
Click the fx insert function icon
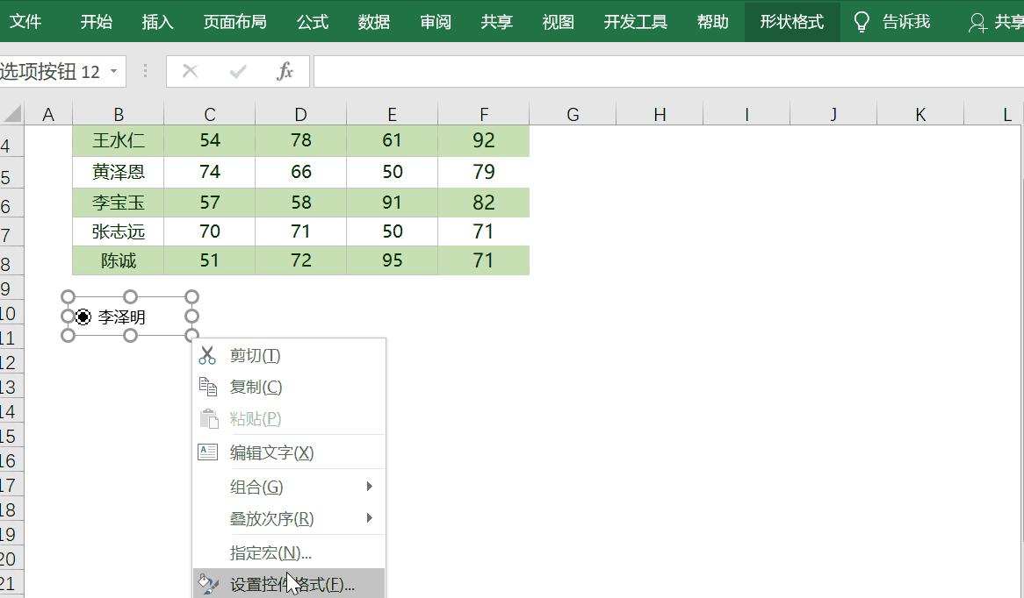point(285,71)
